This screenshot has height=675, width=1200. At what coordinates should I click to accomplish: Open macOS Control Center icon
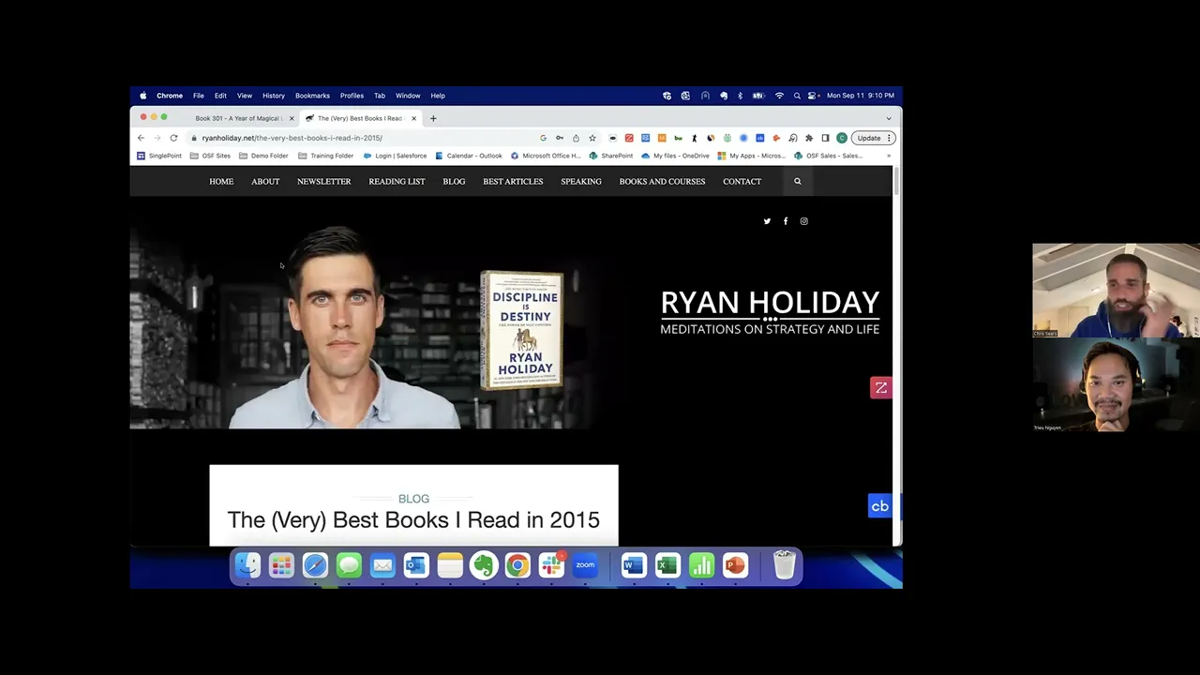coord(813,96)
